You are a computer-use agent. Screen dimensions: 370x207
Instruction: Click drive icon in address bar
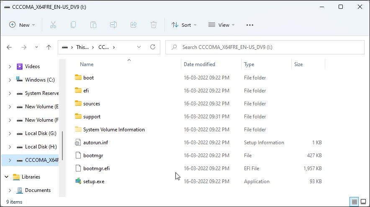click(x=65, y=47)
